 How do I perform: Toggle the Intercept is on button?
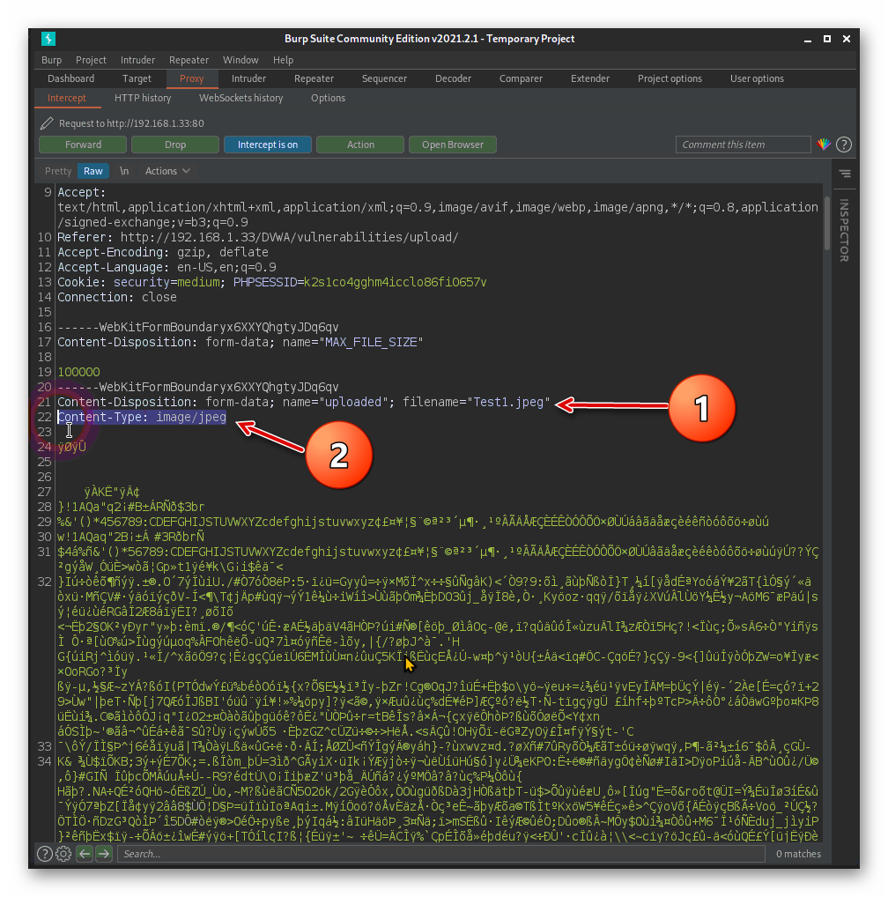coord(268,145)
